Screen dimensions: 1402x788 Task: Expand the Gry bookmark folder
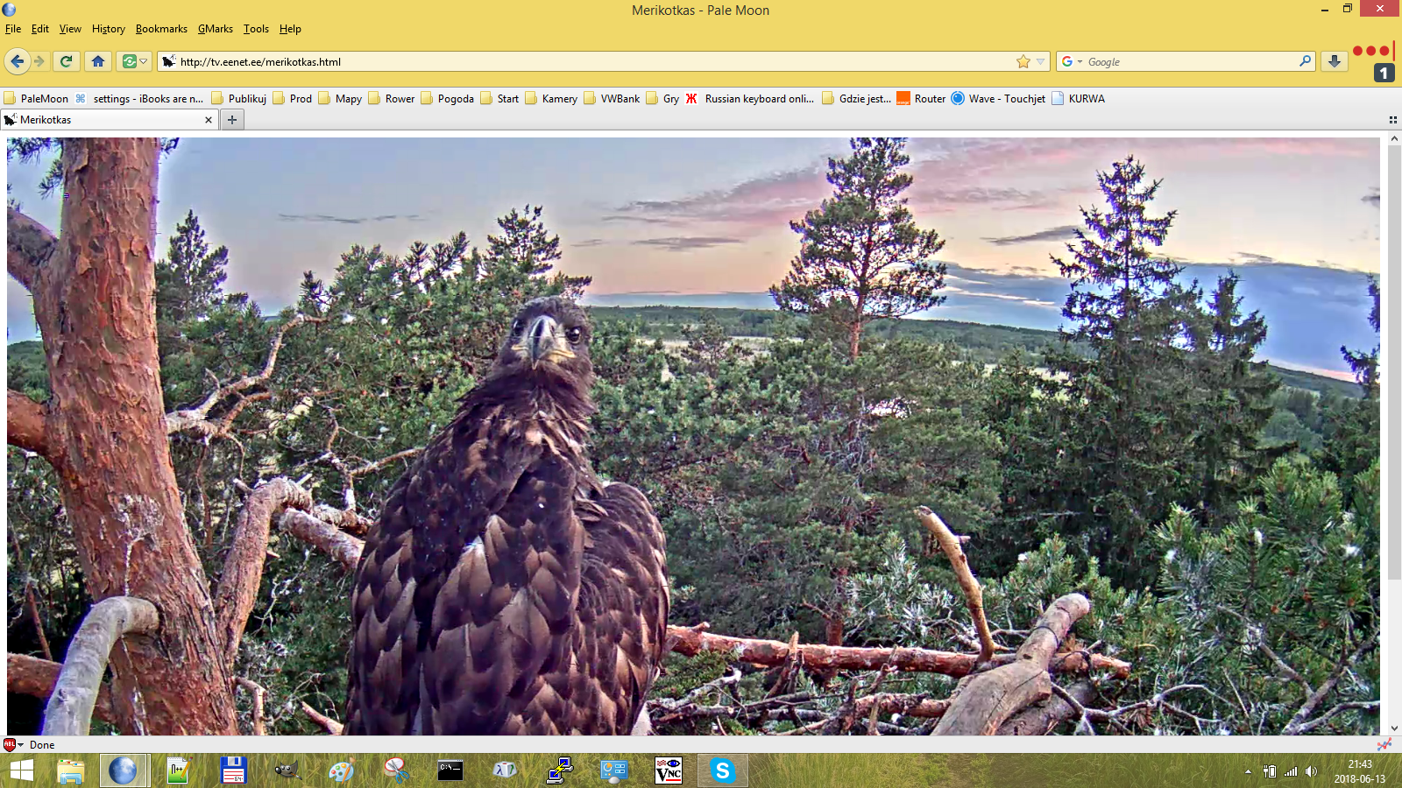click(662, 98)
